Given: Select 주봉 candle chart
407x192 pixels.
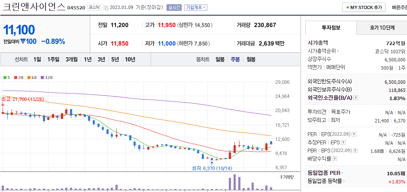Looking at the screenshot, I should (235, 60).
